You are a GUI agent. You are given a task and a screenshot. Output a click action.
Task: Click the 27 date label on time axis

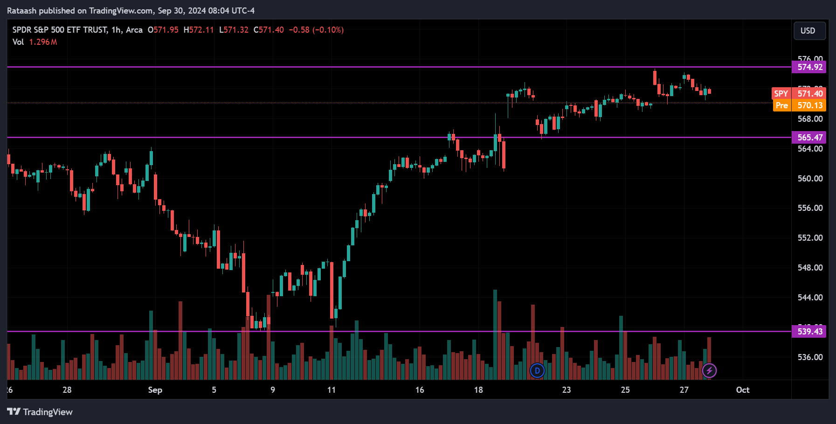684,390
